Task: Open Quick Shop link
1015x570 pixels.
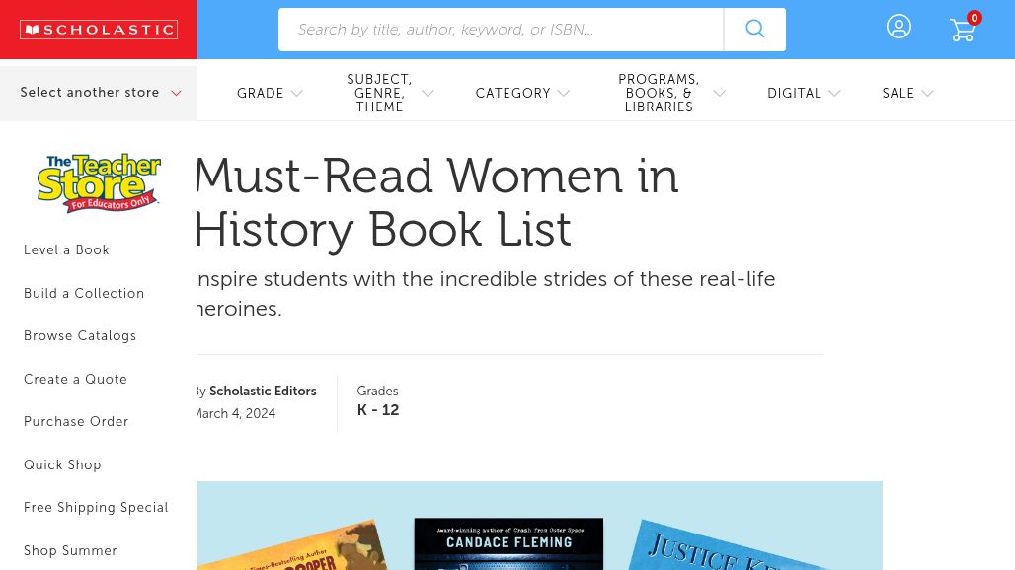Action: pos(63,464)
